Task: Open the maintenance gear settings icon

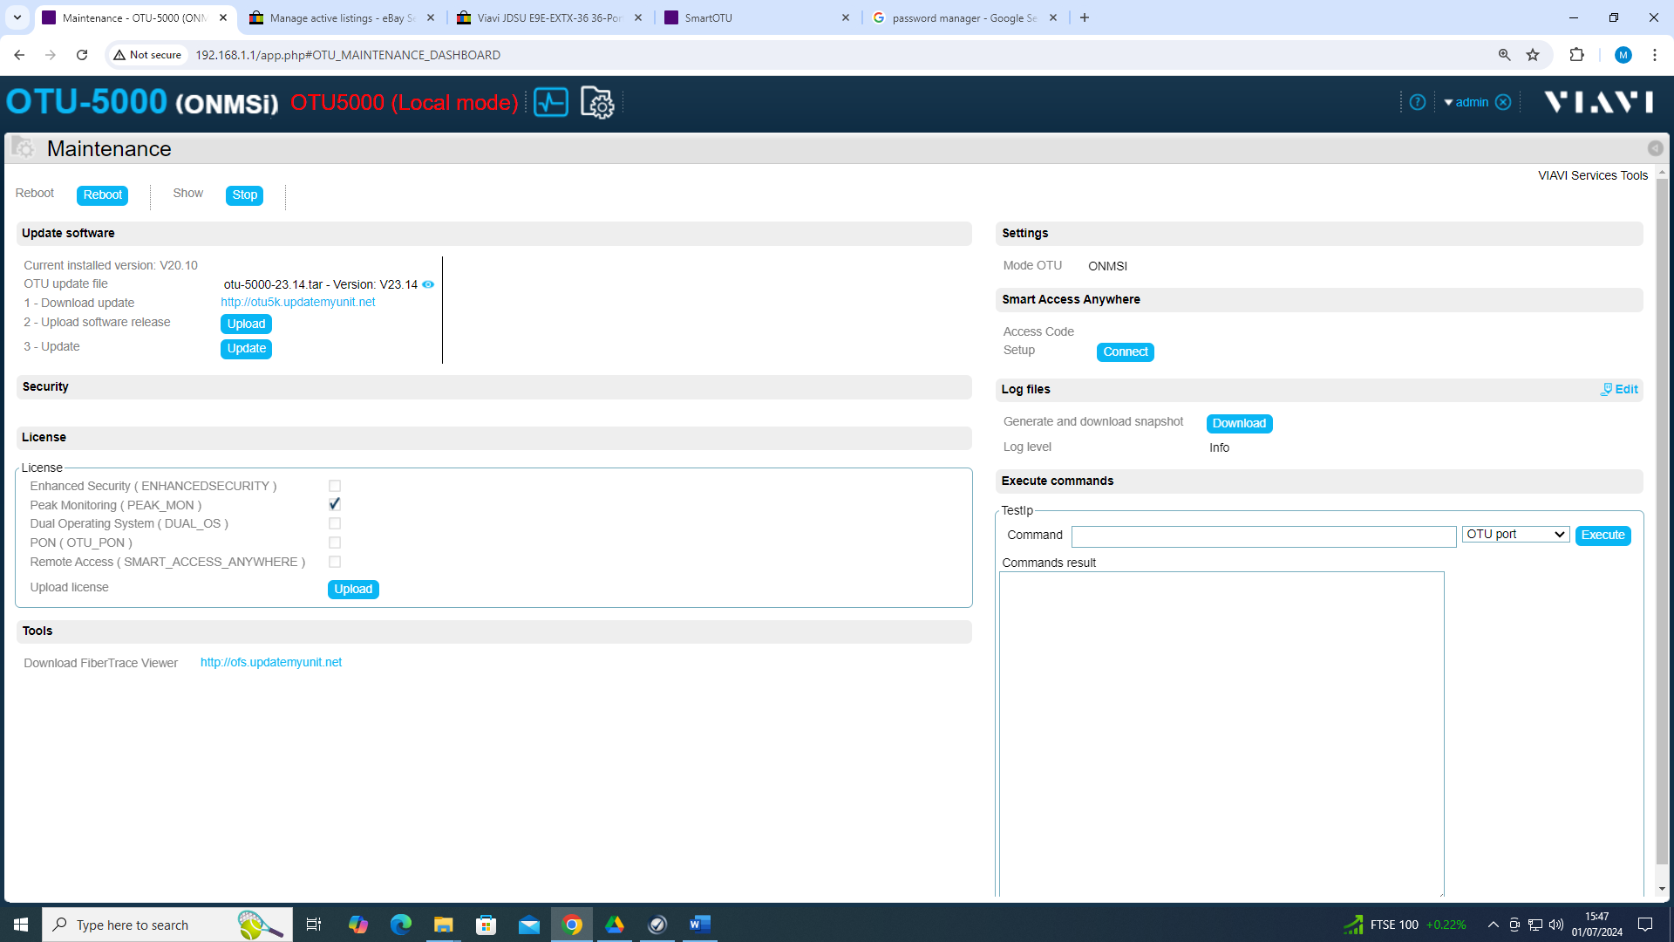Action: coord(597,103)
